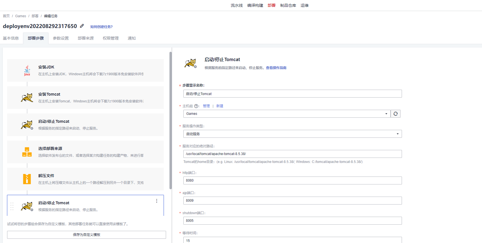Click the large Tomcat icon in detail header
482x243 pixels.
190,63
